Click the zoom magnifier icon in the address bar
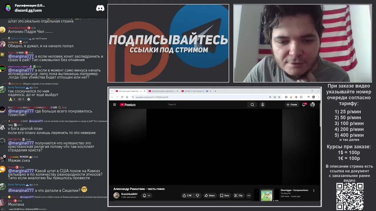The image size is (376, 211). [x=270, y=97]
